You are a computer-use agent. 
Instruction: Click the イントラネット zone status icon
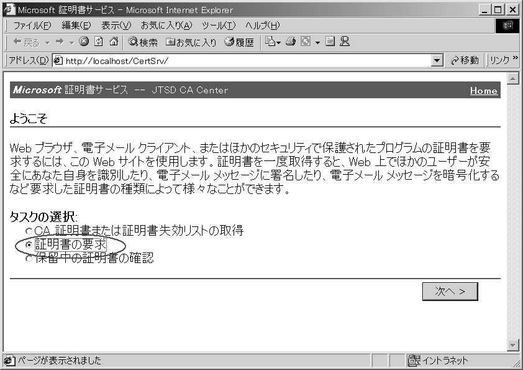pyautogui.click(x=414, y=361)
